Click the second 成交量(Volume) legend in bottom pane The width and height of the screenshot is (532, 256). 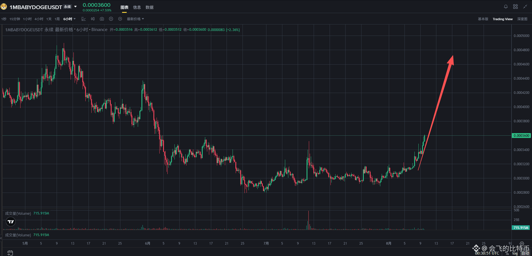18,235
